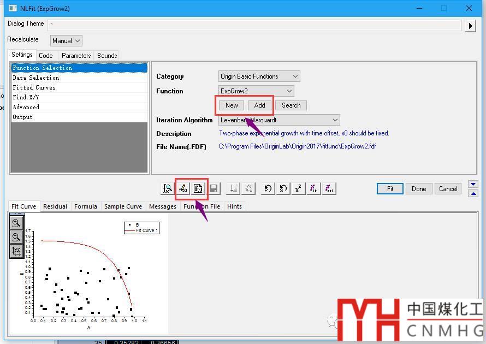Open the Messages tab

coord(162,206)
